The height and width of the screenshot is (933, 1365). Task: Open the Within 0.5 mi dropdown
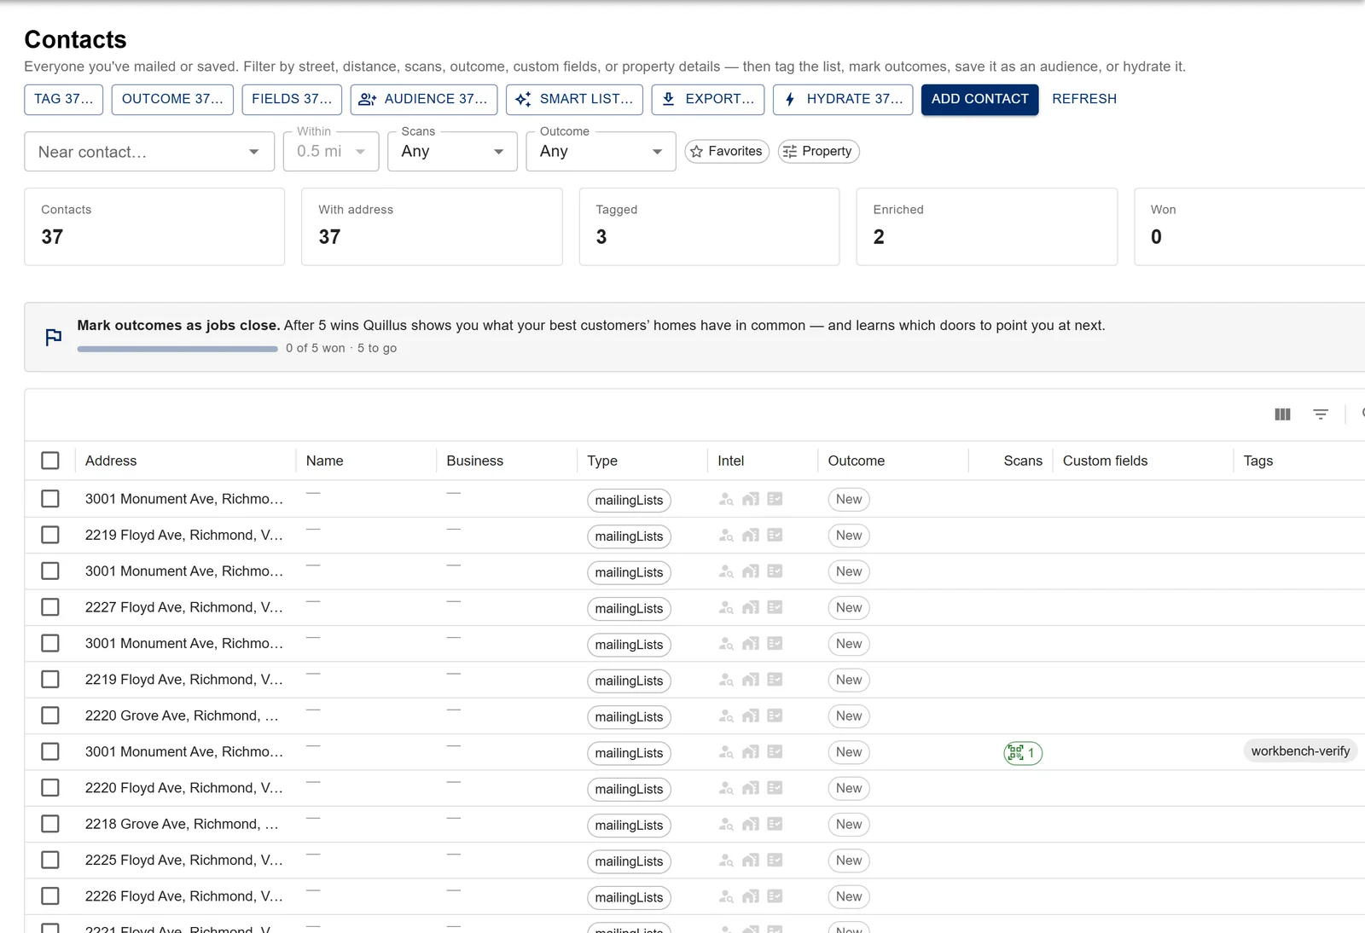[331, 152]
